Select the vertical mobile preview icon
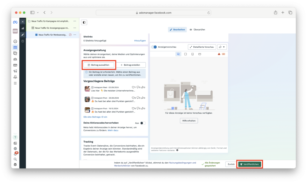307x183 pixels. click(x=192, y=54)
